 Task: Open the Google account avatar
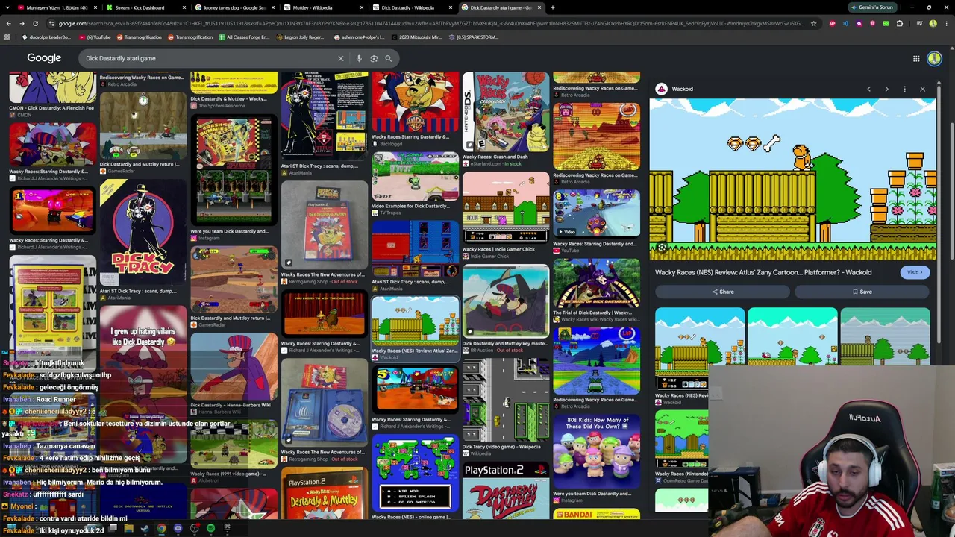point(934,58)
